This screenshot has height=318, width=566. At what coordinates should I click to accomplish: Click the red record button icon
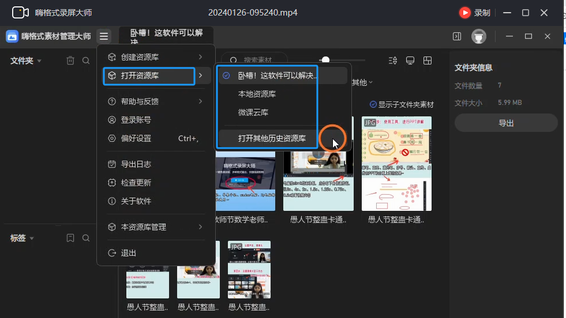click(x=464, y=13)
